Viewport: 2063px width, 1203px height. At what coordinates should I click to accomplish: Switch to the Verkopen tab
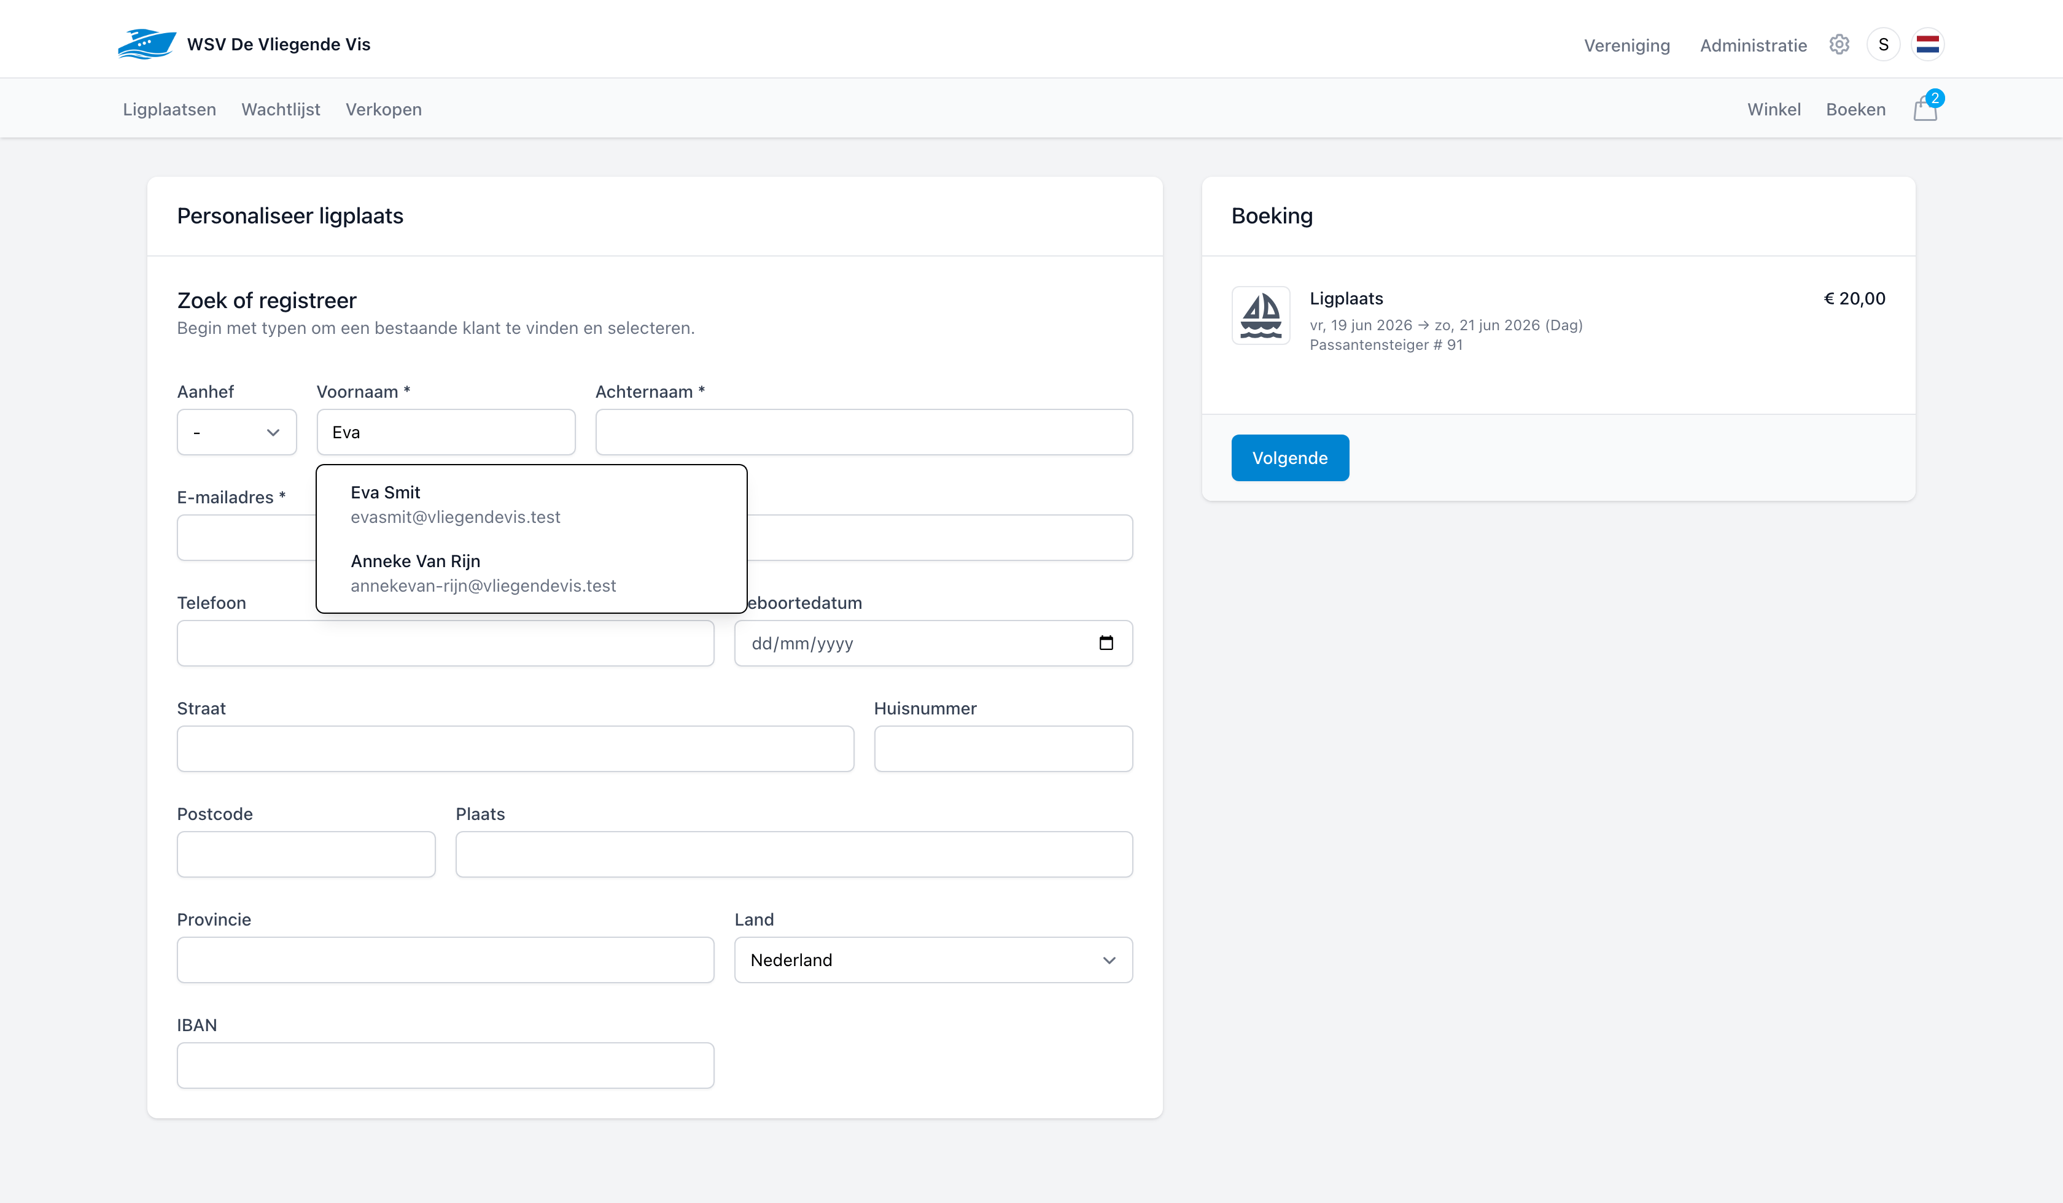[x=383, y=109]
